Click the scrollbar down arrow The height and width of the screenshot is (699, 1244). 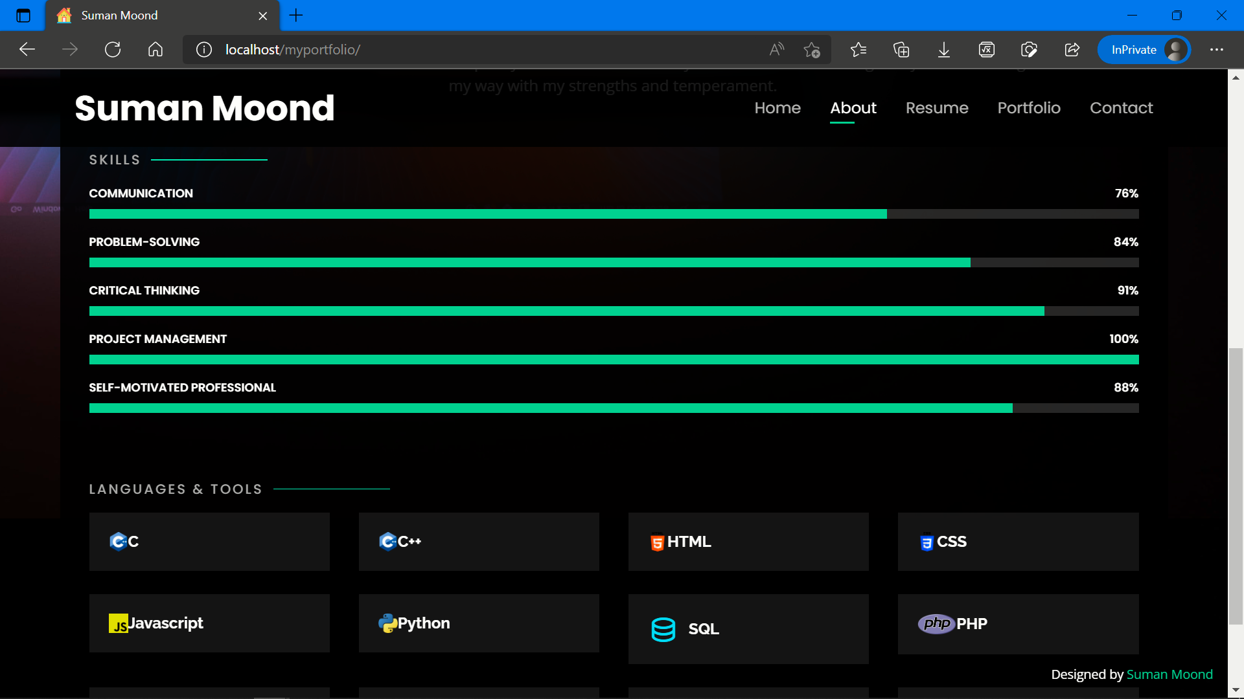1236,691
